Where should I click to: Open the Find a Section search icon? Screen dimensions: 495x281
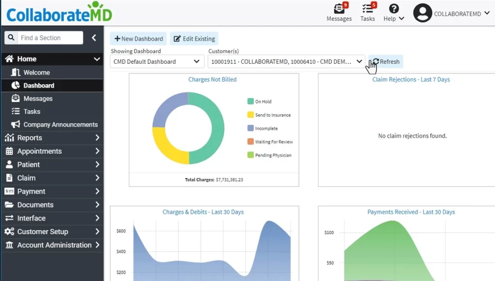coord(12,37)
